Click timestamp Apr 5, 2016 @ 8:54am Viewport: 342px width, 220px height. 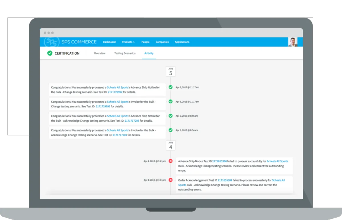tap(187, 130)
